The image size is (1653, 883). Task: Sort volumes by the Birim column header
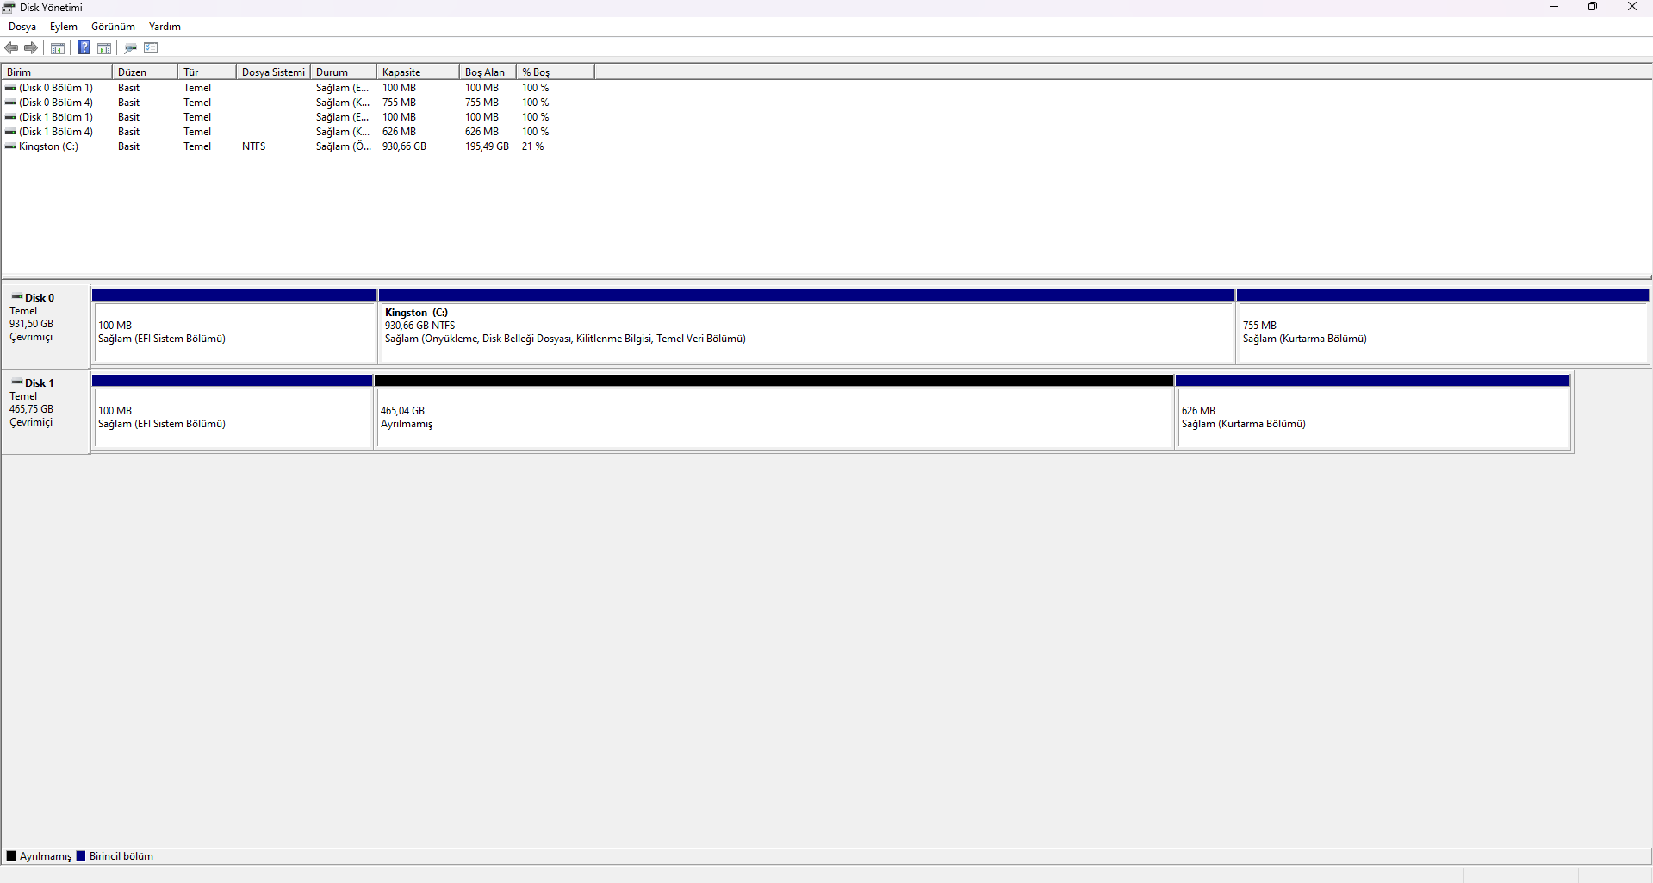point(57,72)
